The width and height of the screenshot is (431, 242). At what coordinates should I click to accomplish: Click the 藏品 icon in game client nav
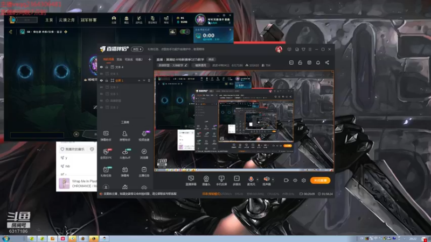point(127,19)
